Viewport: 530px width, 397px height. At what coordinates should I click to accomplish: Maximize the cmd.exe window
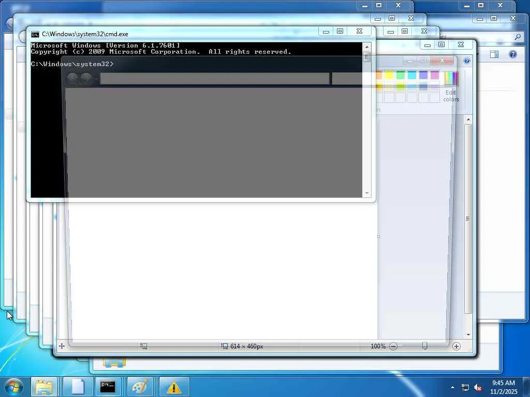(340, 32)
